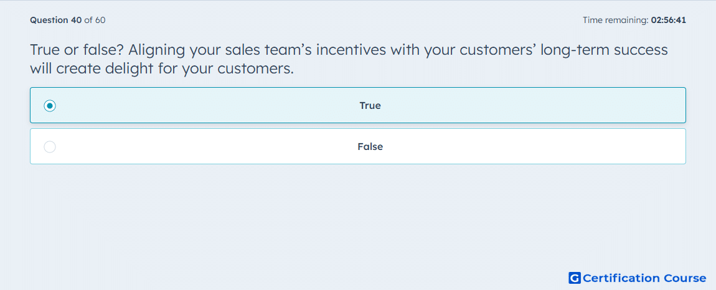Select the False radio button
The height and width of the screenshot is (290, 716).
[50, 147]
